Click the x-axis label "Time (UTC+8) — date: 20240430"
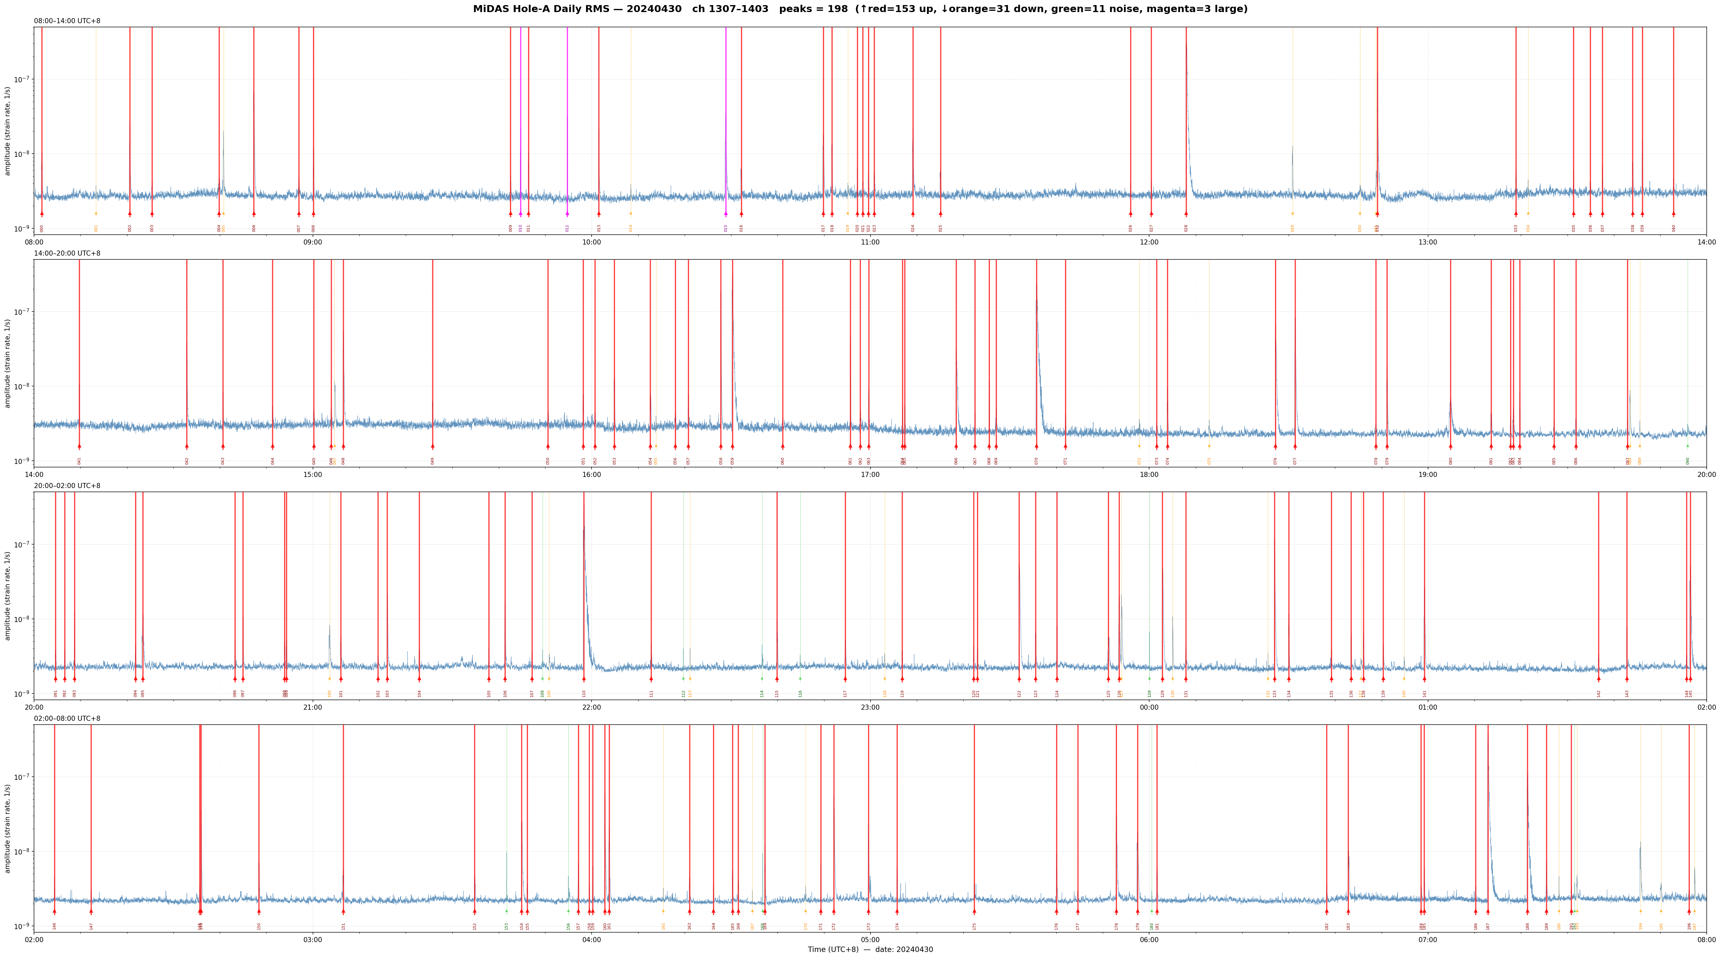The height and width of the screenshot is (958, 1721). [870, 949]
